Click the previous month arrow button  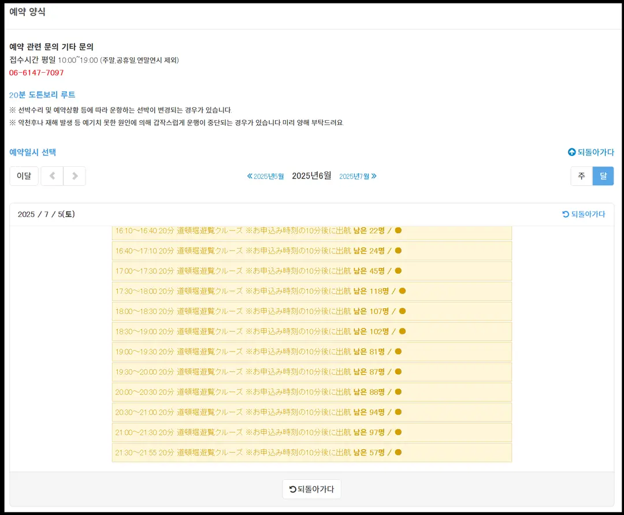52,176
